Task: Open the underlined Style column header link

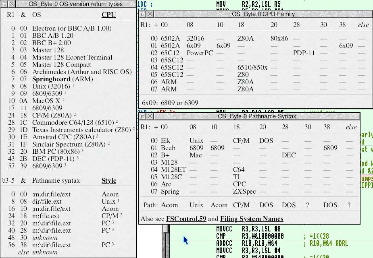Action: coord(108,180)
